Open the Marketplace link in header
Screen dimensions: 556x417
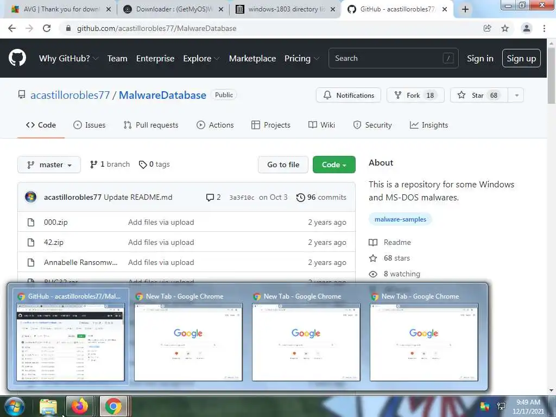252,58
